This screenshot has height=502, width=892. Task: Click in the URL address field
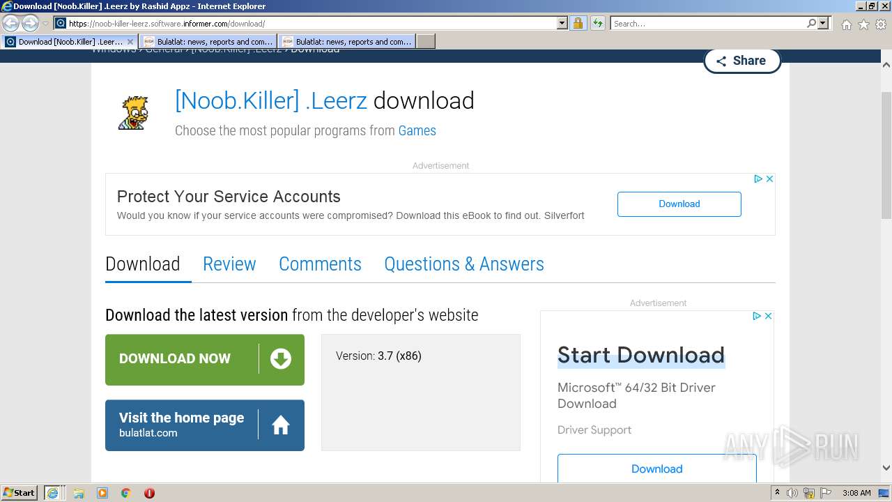(312, 24)
